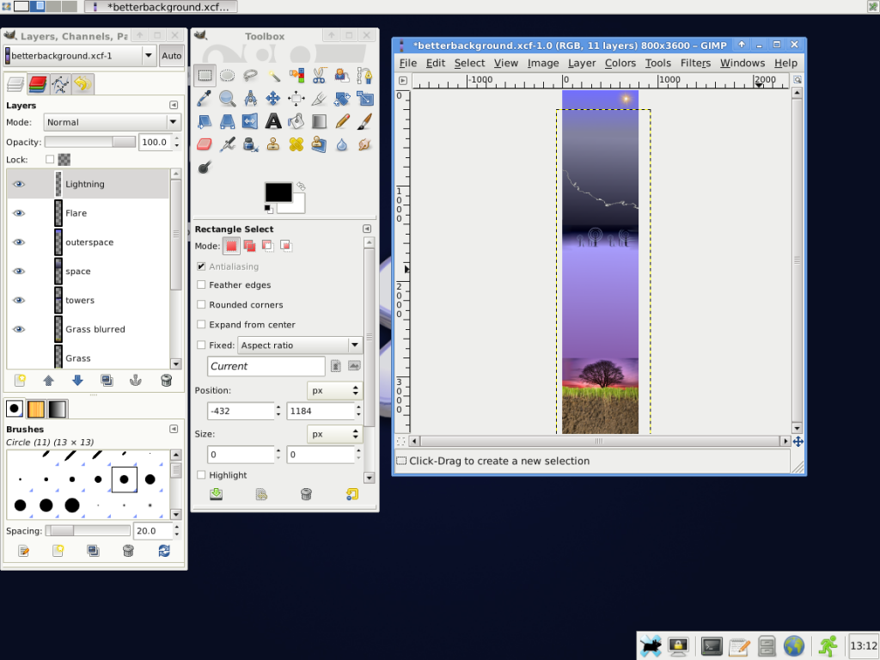
Task: Hide the Flare layer
Action: pos(19,213)
